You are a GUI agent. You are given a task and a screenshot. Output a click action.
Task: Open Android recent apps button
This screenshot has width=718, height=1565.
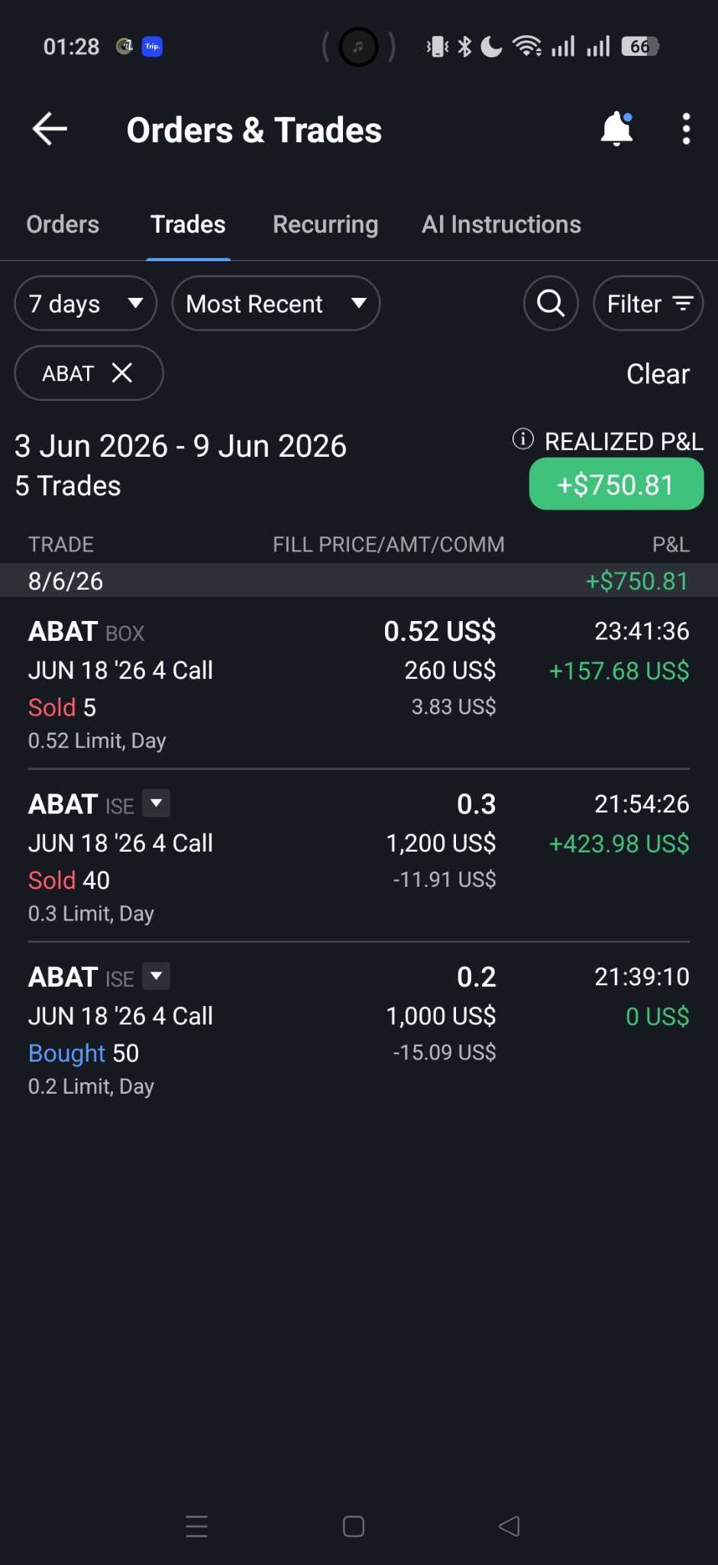(x=197, y=1526)
